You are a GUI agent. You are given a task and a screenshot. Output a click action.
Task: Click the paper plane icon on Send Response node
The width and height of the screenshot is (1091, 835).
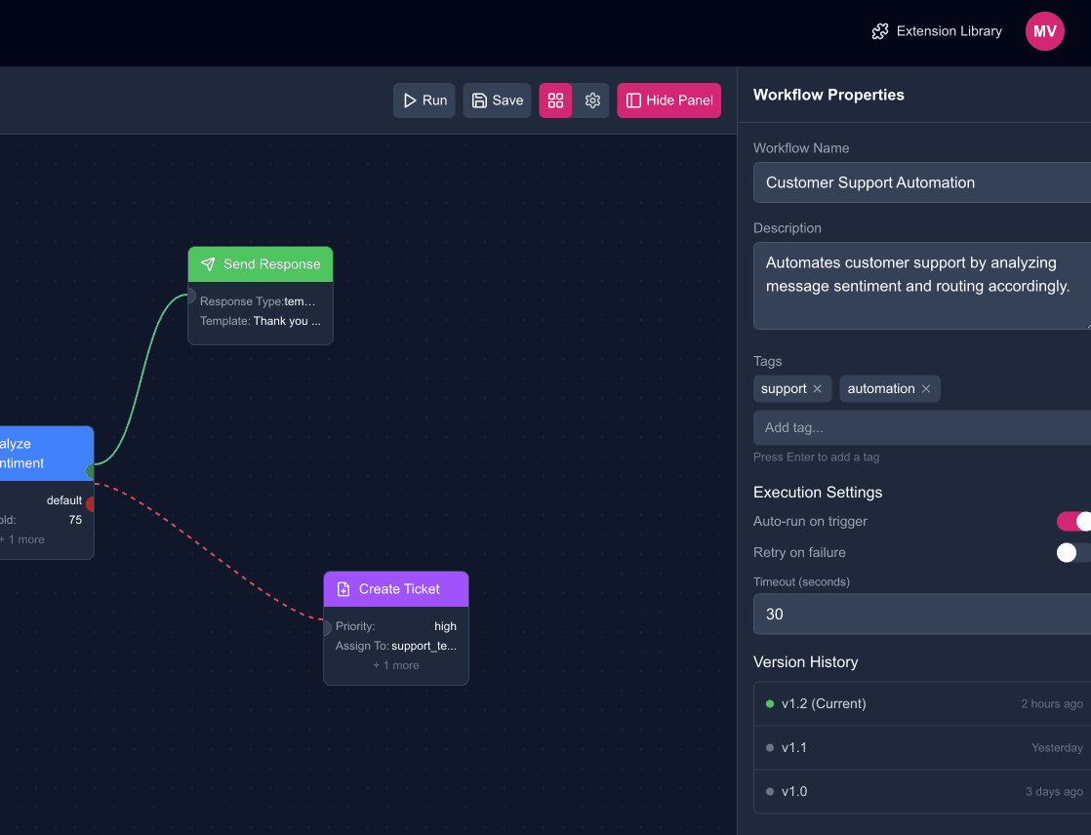point(207,263)
